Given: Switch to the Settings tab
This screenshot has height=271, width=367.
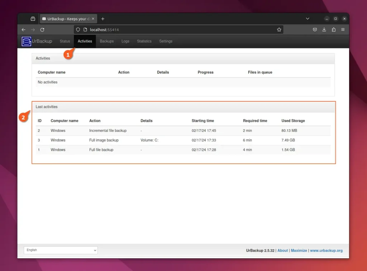Looking at the screenshot, I should [x=166, y=41].
